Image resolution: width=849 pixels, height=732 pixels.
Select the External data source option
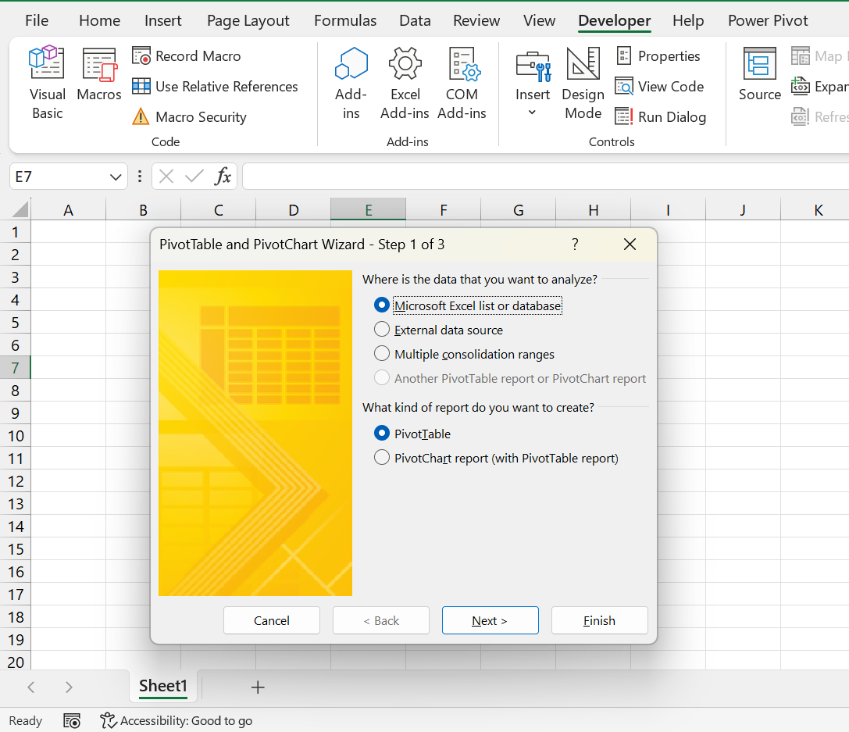[381, 329]
